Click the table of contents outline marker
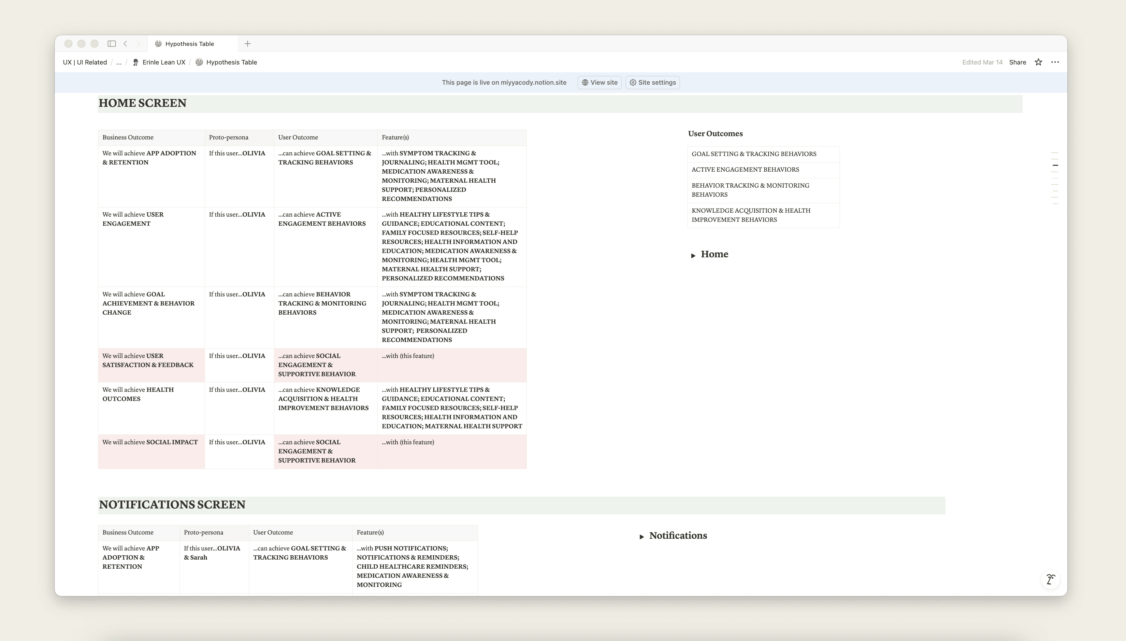This screenshot has height=641, width=1126. pyautogui.click(x=1055, y=165)
